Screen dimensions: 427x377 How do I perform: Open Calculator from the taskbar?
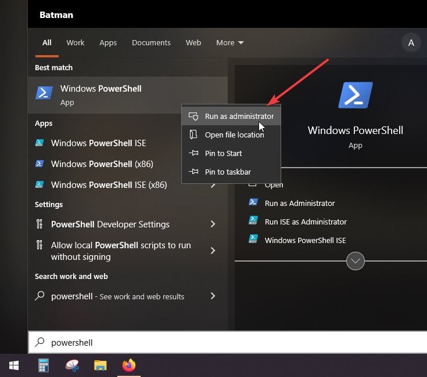pos(44,365)
